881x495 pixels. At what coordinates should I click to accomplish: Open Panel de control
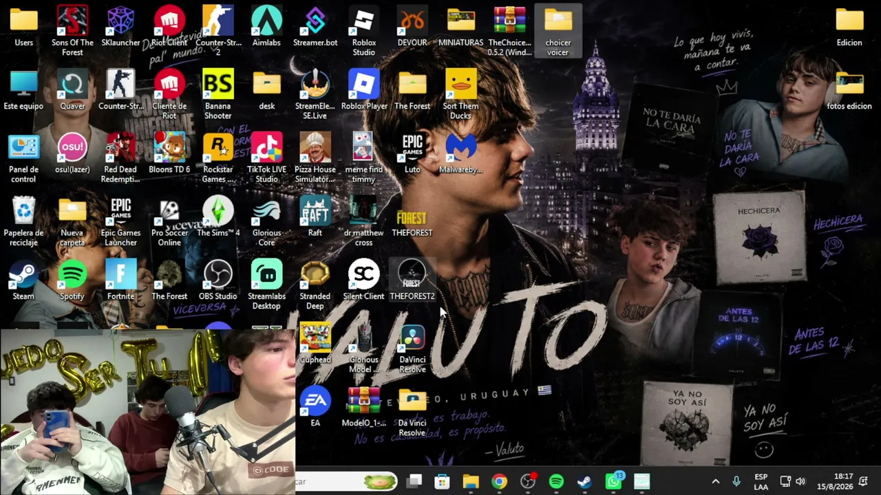click(23, 157)
